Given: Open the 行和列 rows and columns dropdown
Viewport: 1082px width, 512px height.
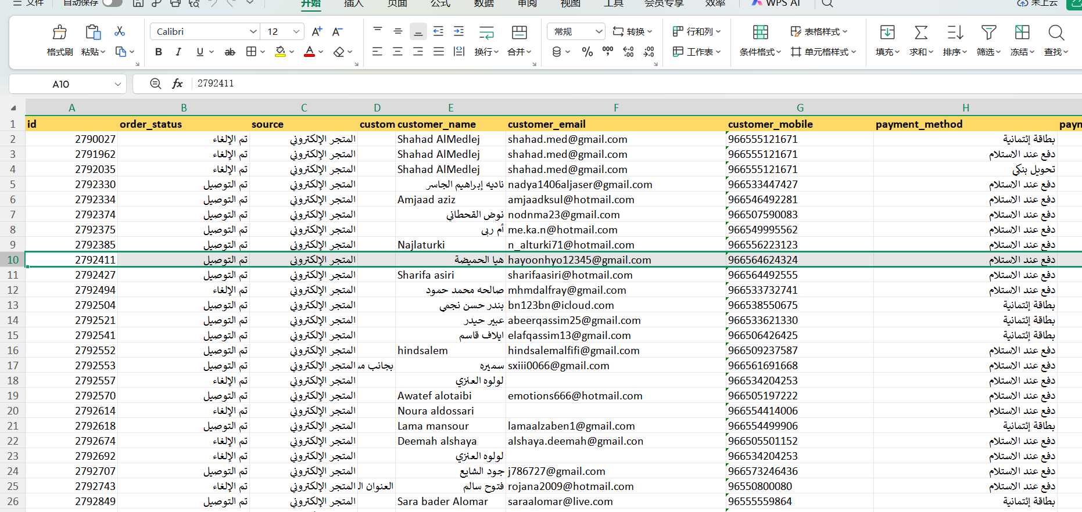Looking at the screenshot, I should 697,31.
